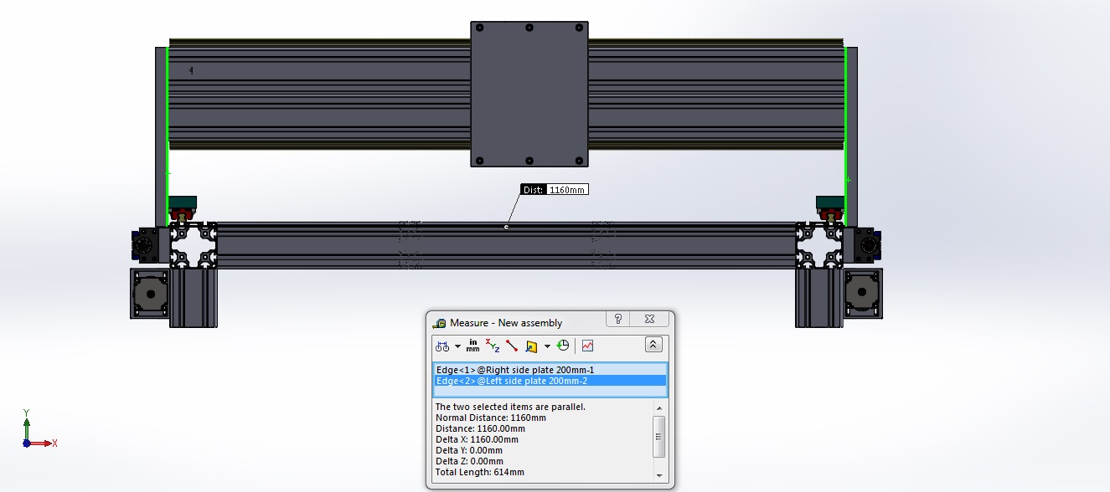Image resolution: width=1110 pixels, height=492 pixels.
Task: Click the Dist: 1160mm callout label
Action: (x=555, y=190)
